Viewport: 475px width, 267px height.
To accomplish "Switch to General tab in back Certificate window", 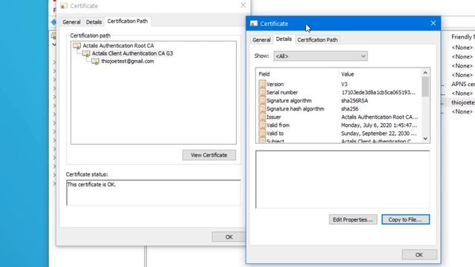I will point(71,22).
